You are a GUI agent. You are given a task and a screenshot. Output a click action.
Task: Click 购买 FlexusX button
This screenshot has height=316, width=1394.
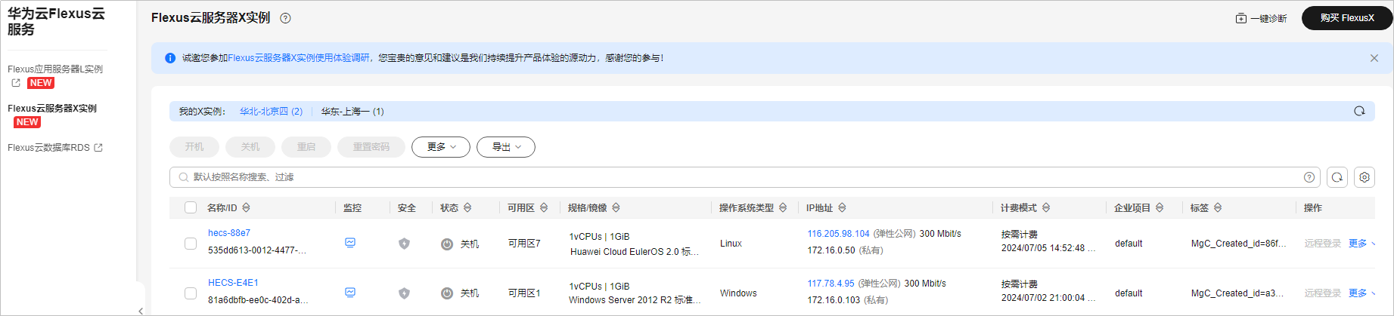pos(1347,18)
